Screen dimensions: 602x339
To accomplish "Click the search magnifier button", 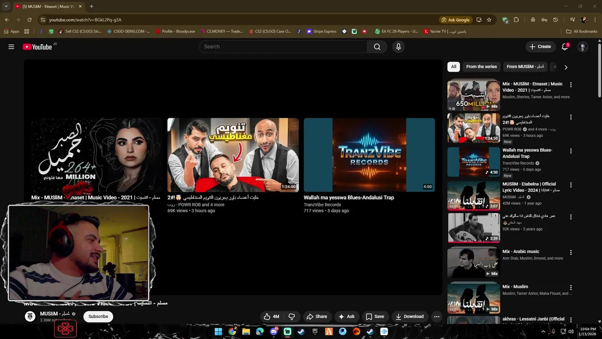I will pyautogui.click(x=377, y=47).
